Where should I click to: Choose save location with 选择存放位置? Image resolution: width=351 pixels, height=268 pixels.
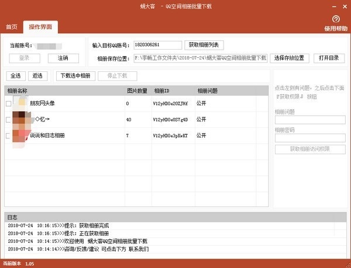pos(290,58)
